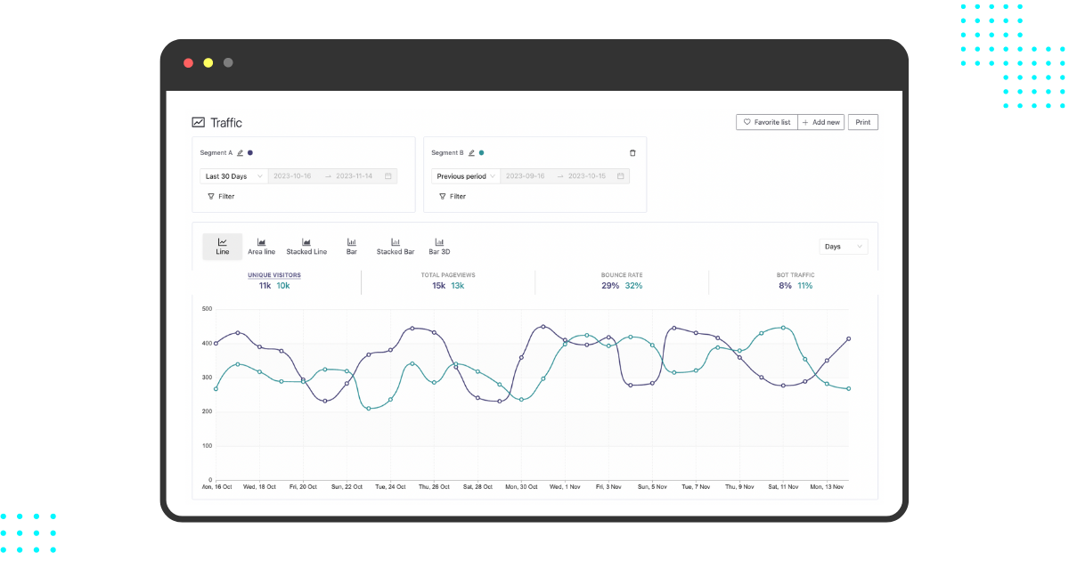Image resolution: width=1069 pixels, height=561 pixels.
Task: Edit Segment A name with pencil icon
Action: [240, 153]
